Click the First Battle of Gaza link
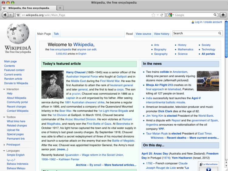Image resolution: width=228 pixels, height=171 pixels. (99, 124)
